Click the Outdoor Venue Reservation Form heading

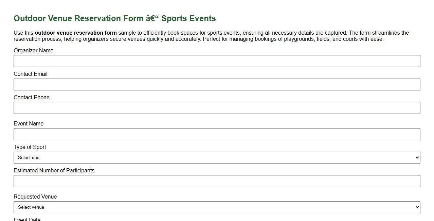114,18
